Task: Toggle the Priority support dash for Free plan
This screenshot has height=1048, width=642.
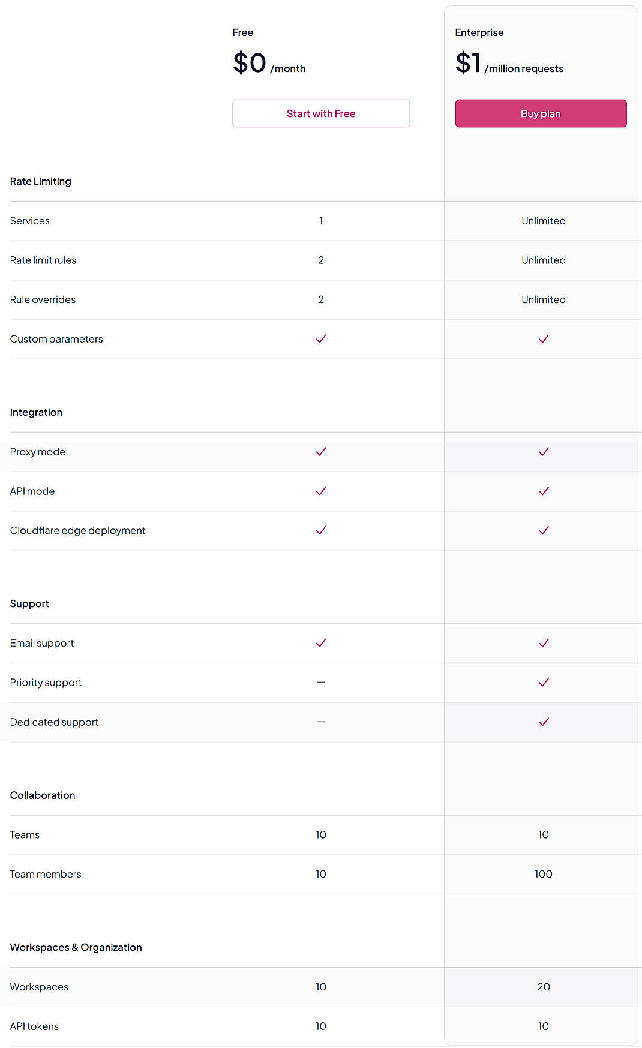Action: pyautogui.click(x=321, y=682)
